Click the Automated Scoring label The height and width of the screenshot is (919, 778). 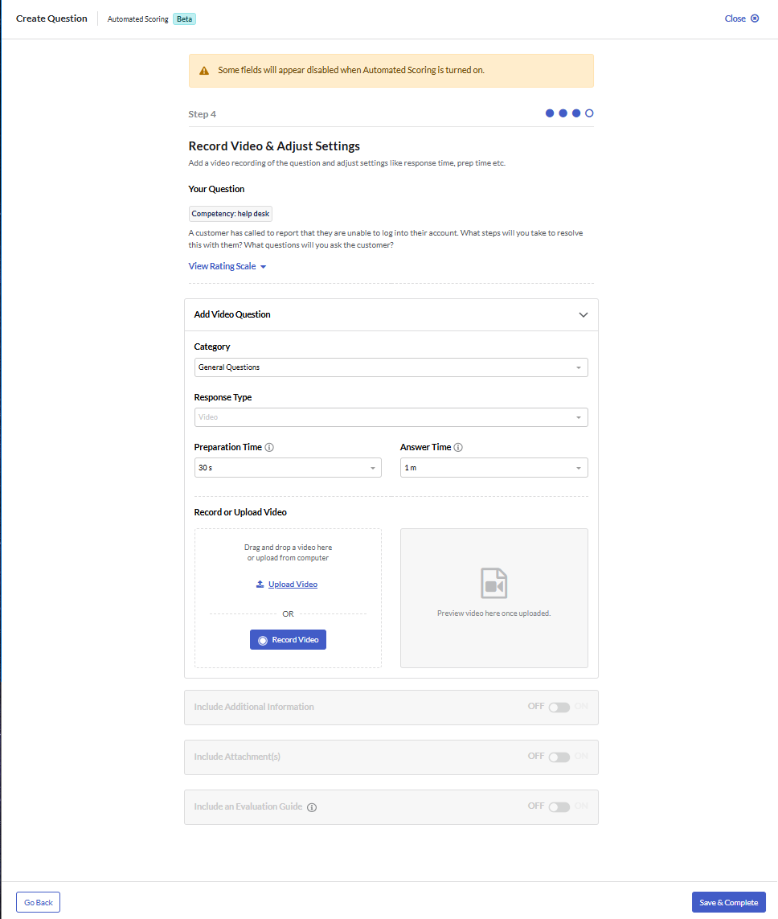[137, 18]
